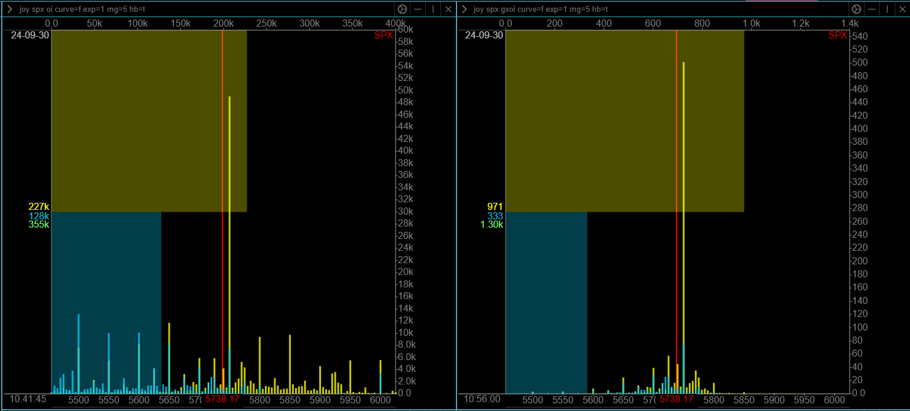
Task: Click the red SPX label on the right chart
Action: point(837,35)
